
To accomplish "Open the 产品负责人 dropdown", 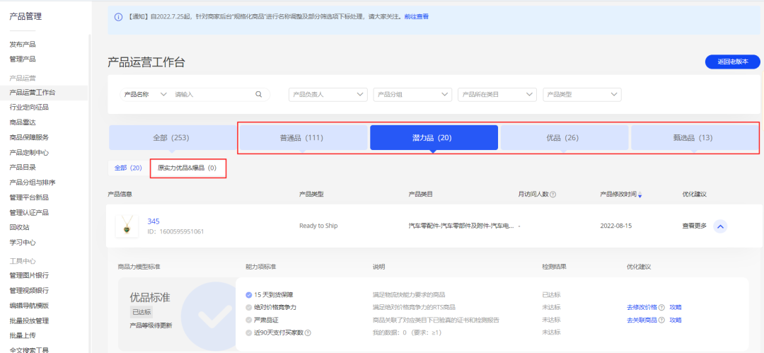I will click(x=328, y=95).
